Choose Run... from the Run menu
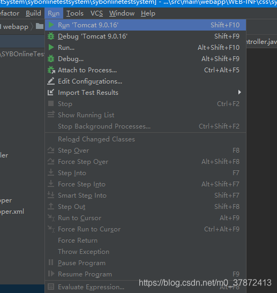This screenshot has height=293, width=277. pos(145,48)
